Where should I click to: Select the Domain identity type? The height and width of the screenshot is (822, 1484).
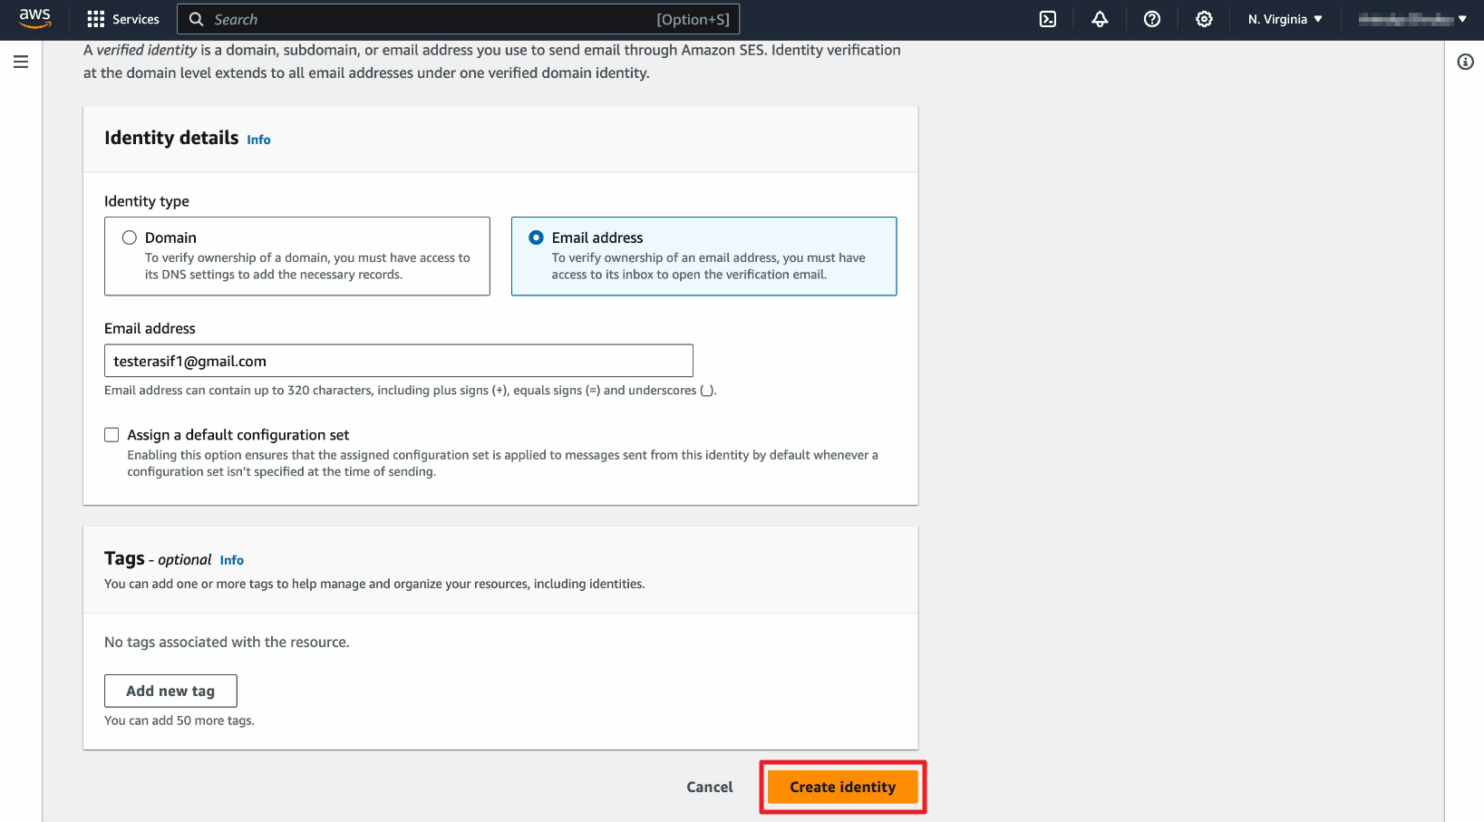point(130,237)
